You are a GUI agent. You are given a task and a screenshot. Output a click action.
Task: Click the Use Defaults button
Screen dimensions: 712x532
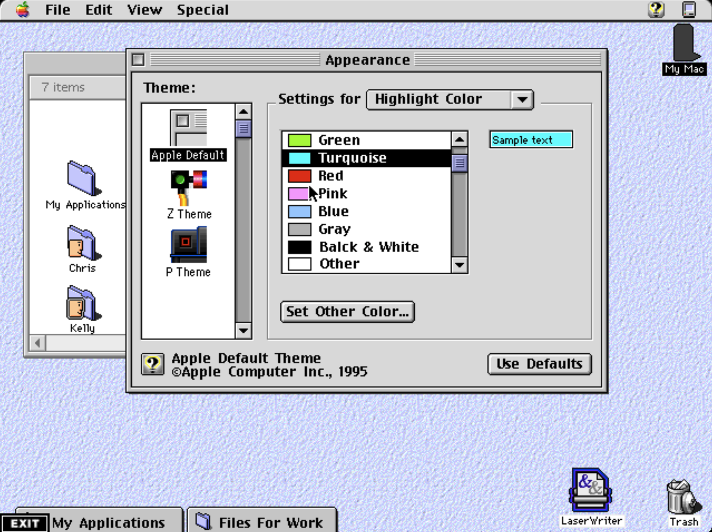(539, 364)
